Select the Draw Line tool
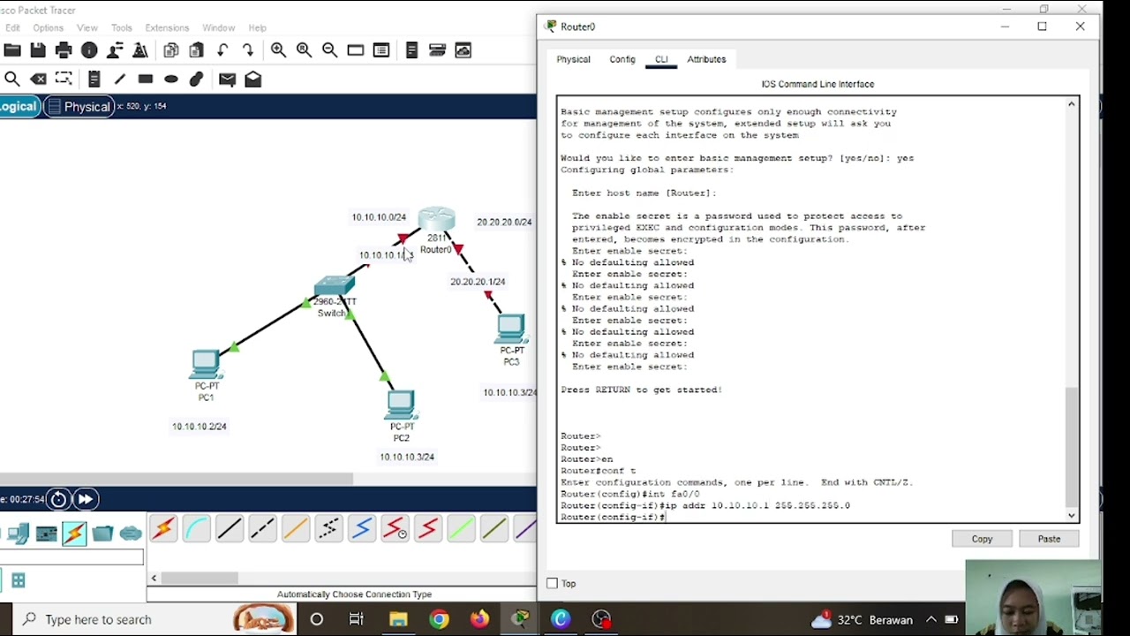 [120, 79]
